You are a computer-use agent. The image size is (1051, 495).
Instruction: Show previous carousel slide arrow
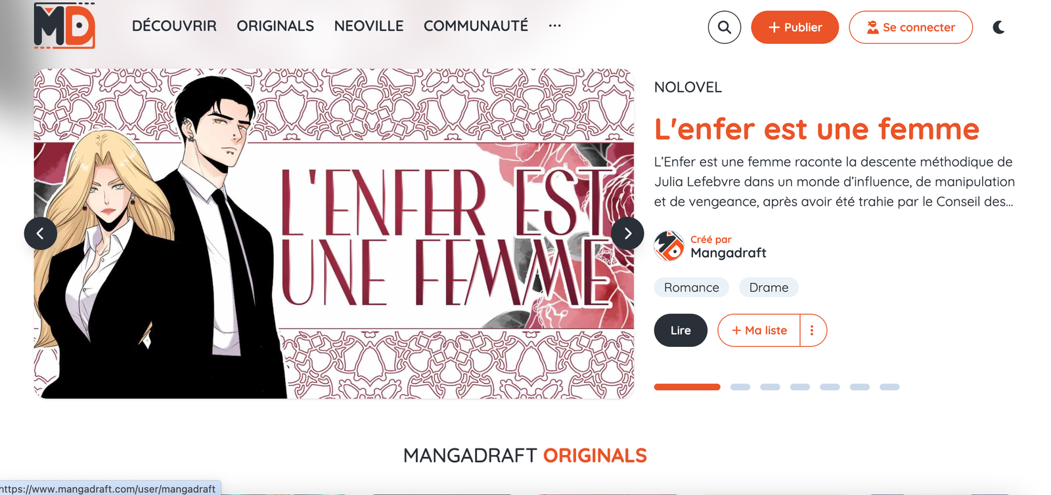point(41,233)
